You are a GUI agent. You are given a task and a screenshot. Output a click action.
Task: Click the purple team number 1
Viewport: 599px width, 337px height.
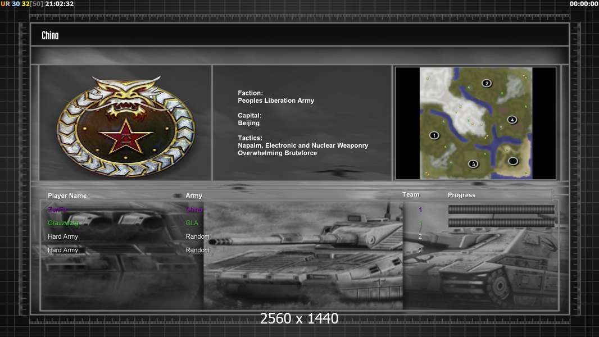(420, 210)
